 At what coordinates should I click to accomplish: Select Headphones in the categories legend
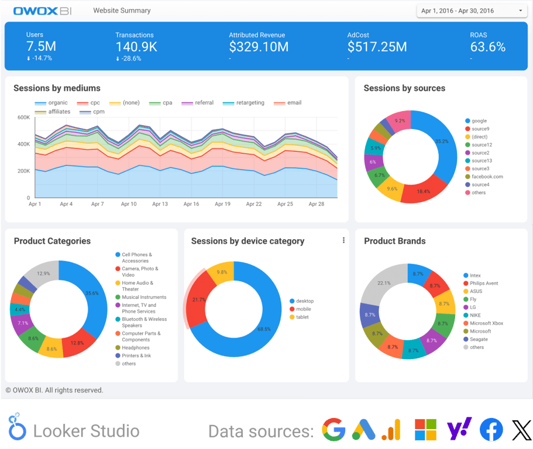(x=133, y=348)
